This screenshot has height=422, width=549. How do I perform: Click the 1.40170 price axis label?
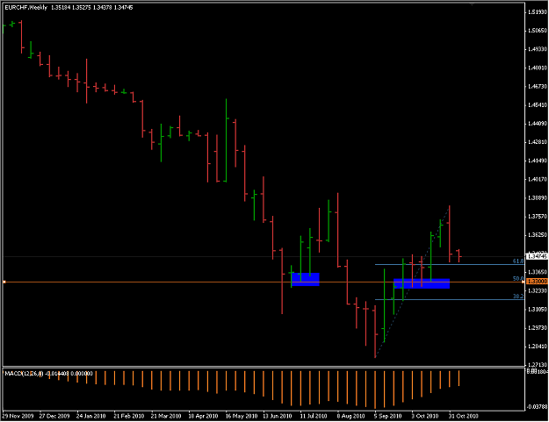[537, 179]
